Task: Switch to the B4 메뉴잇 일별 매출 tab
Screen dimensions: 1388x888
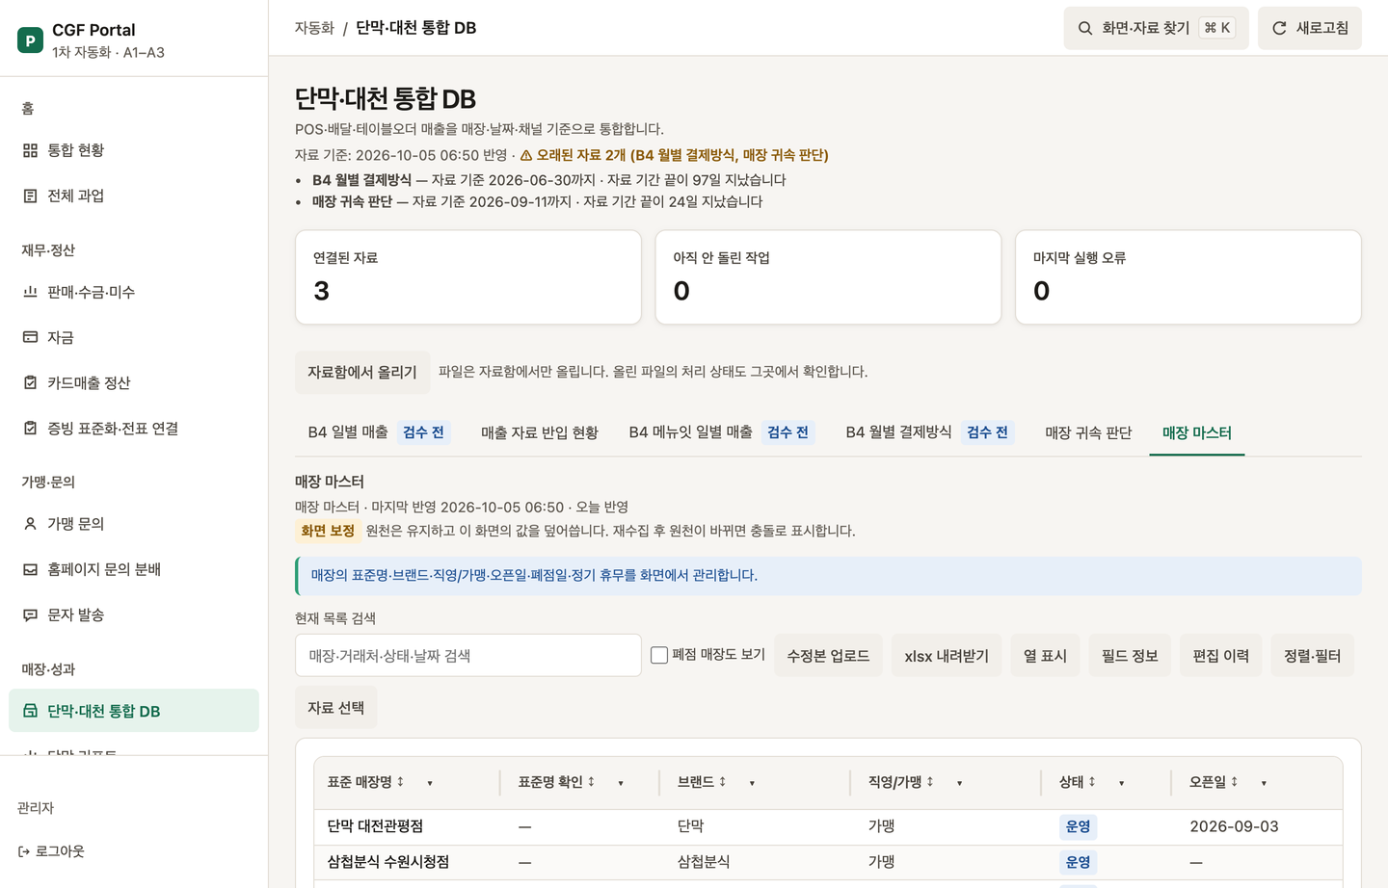Action: pos(722,432)
